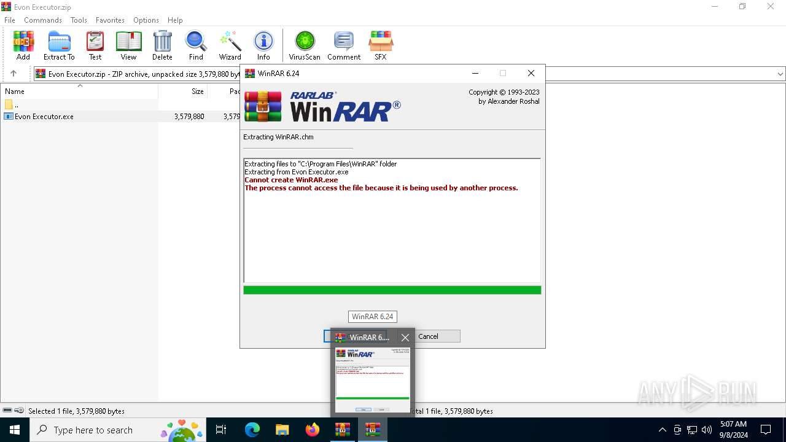786x442 pixels.
Task: Minimize the WinRAR 6.24 dialog
Action: [475, 73]
